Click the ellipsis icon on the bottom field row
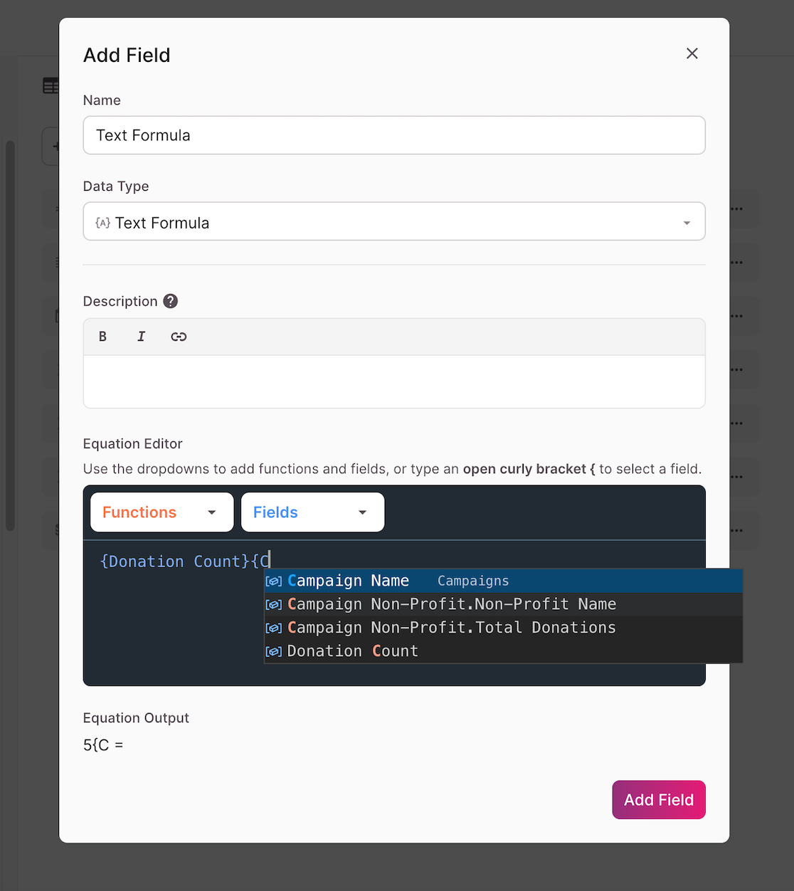The image size is (794, 891). pyautogui.click(x=736, y=530)
